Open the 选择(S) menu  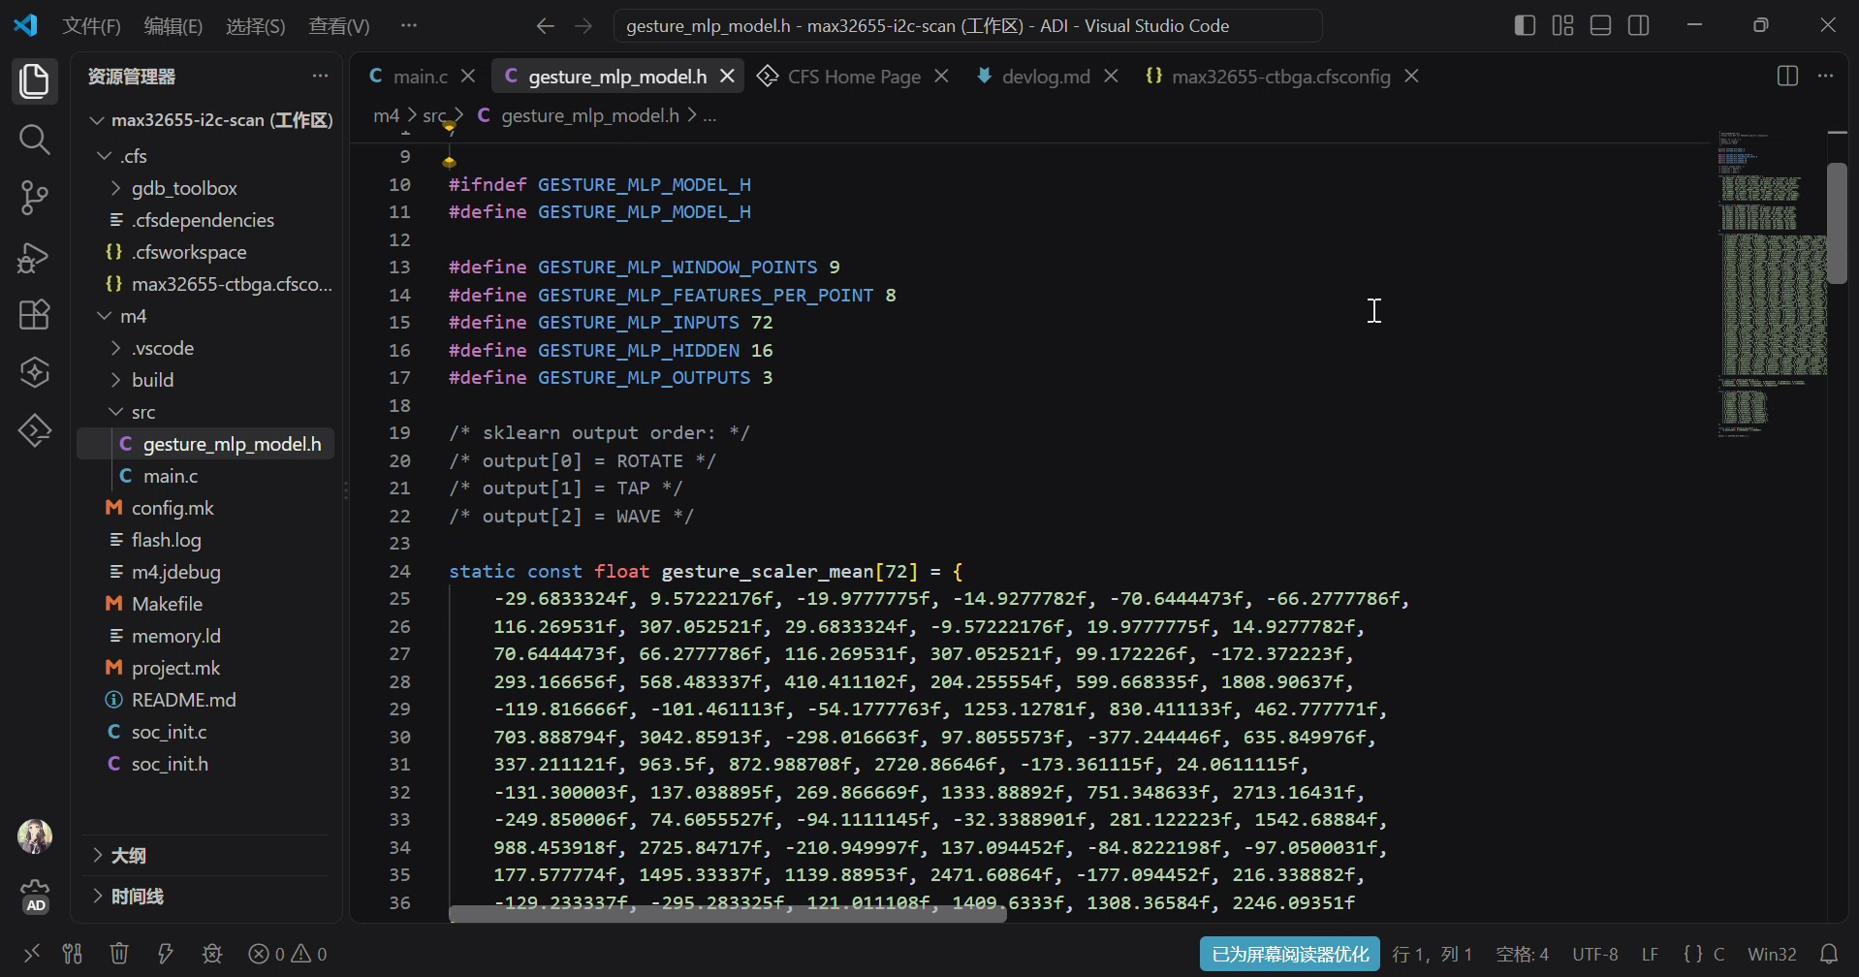[255, 26]
